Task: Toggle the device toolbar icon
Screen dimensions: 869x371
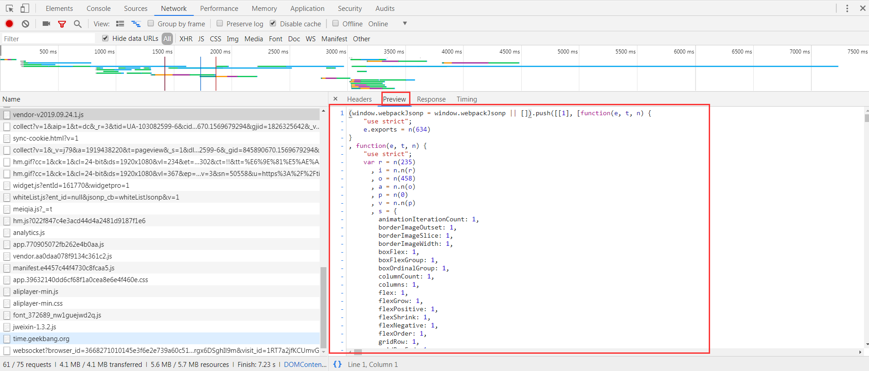Action: click(x=25, y=8)
